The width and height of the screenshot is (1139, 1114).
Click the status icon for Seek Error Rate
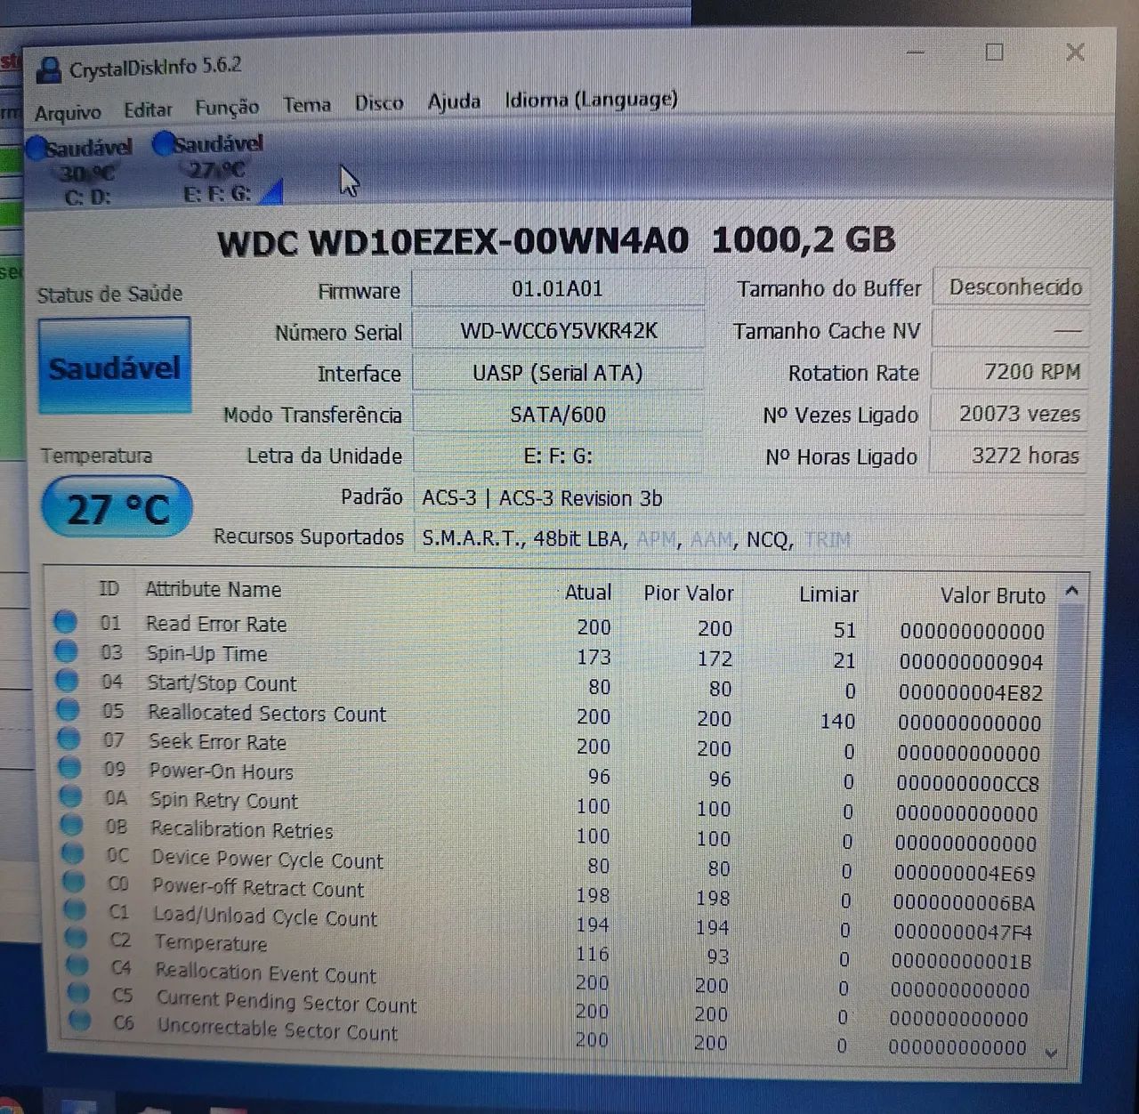[x=69, y=739]
